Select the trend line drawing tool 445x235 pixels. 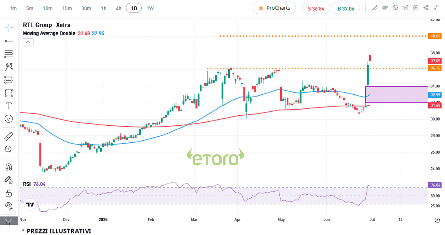tap(8, 41)
